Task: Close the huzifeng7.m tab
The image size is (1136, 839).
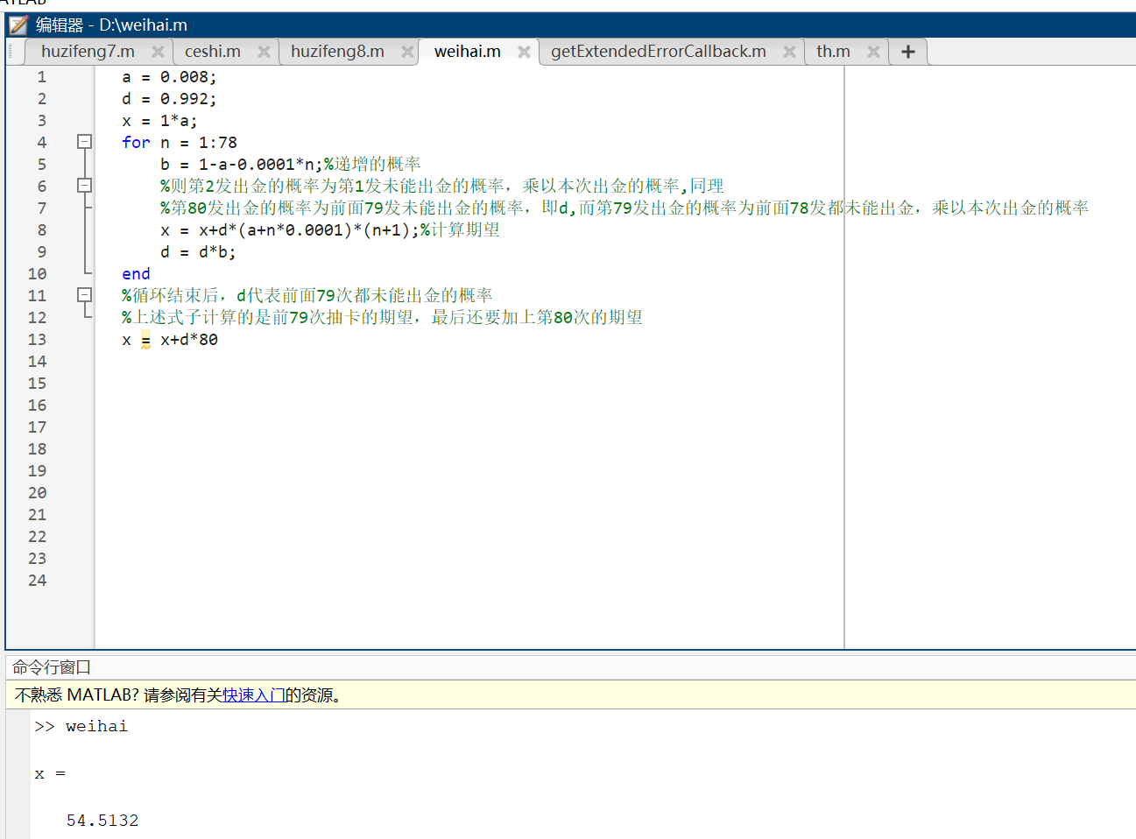Action: click(158, 52)
